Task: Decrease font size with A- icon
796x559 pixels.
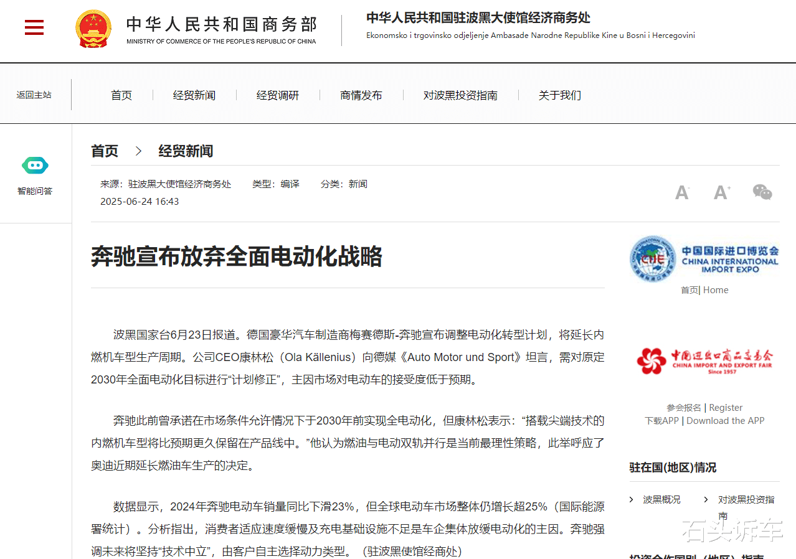Action: (683, 192)
